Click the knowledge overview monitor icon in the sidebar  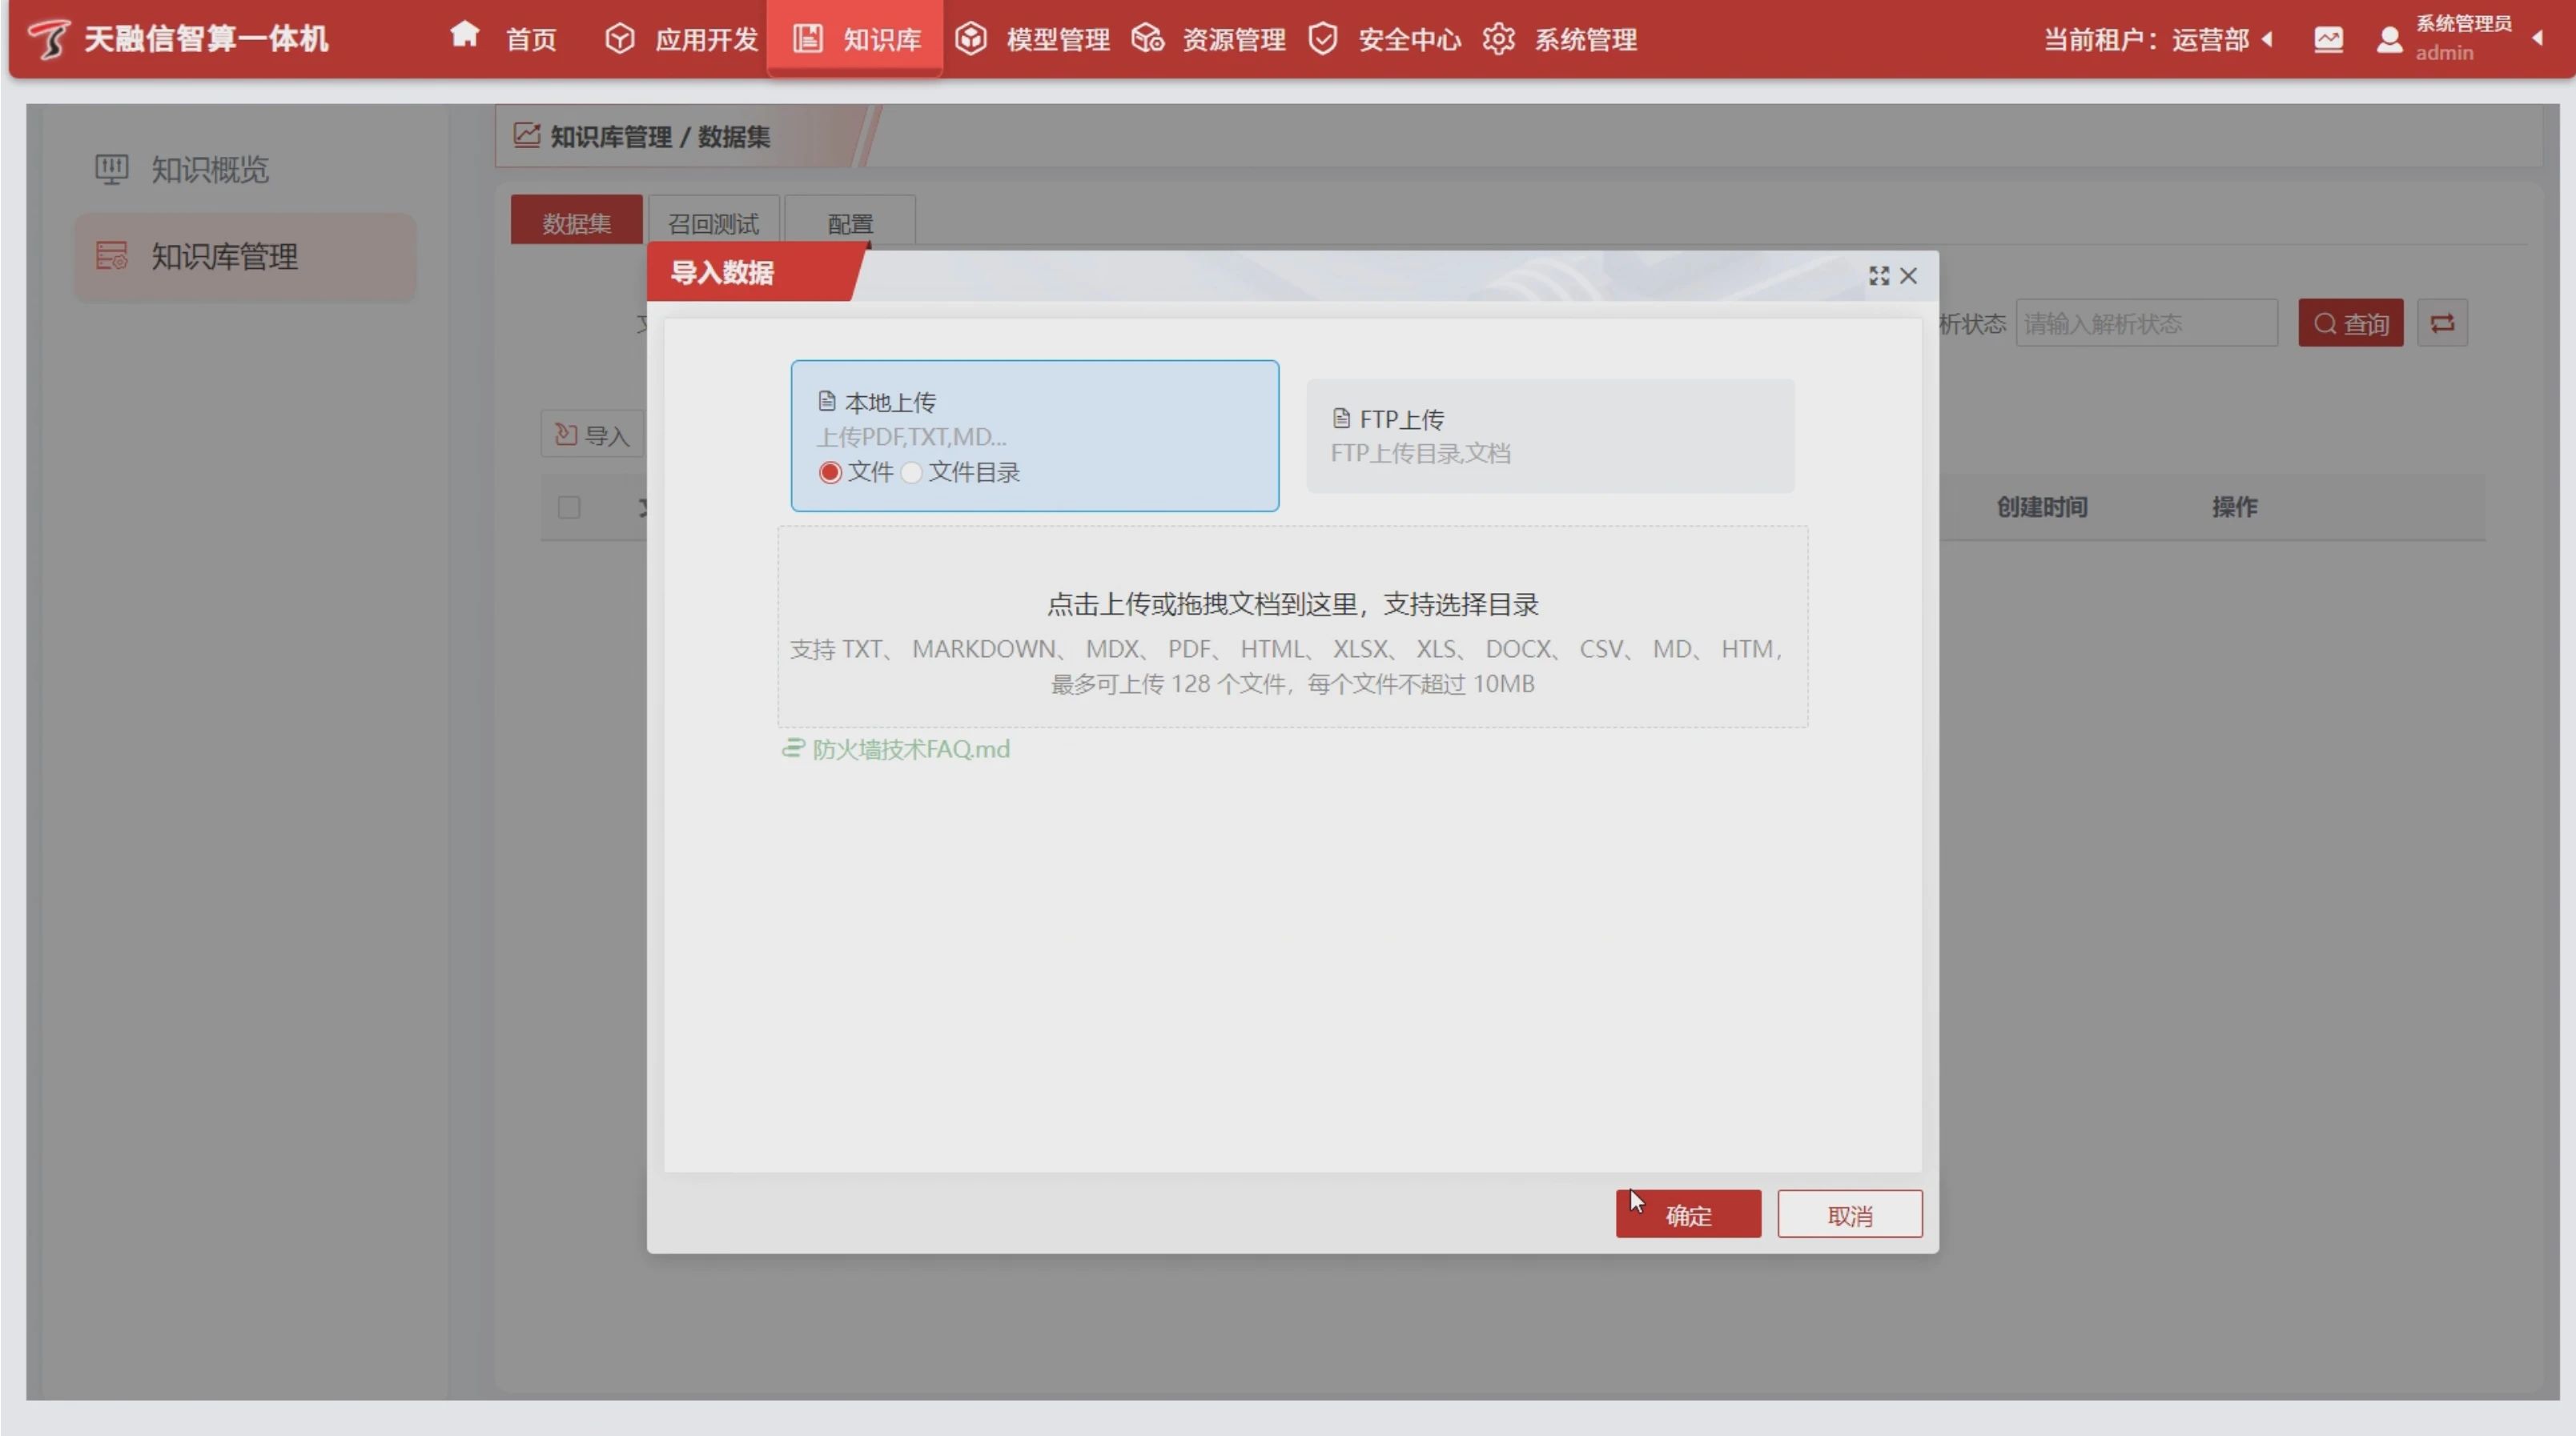111,169
